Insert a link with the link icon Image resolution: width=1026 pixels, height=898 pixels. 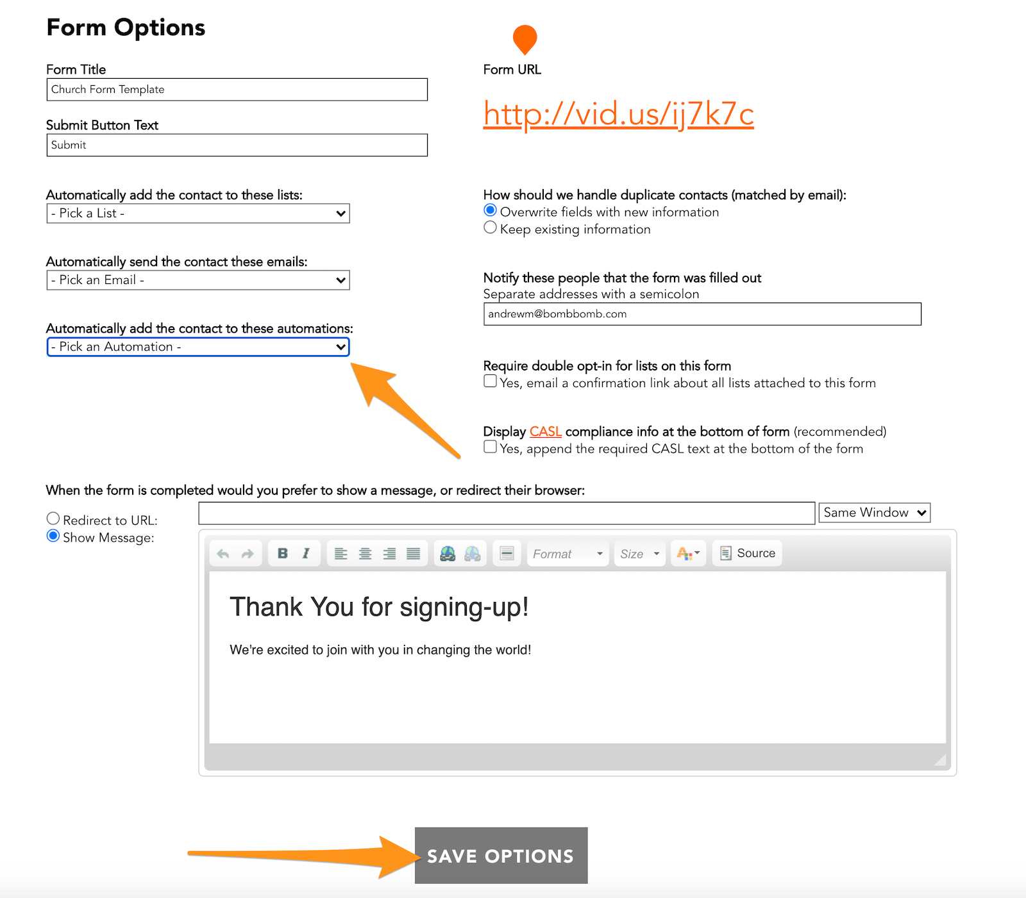click(x=448, y=554)
